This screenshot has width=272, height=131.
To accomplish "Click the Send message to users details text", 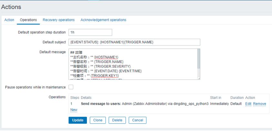I will click(x=145, y=104).
